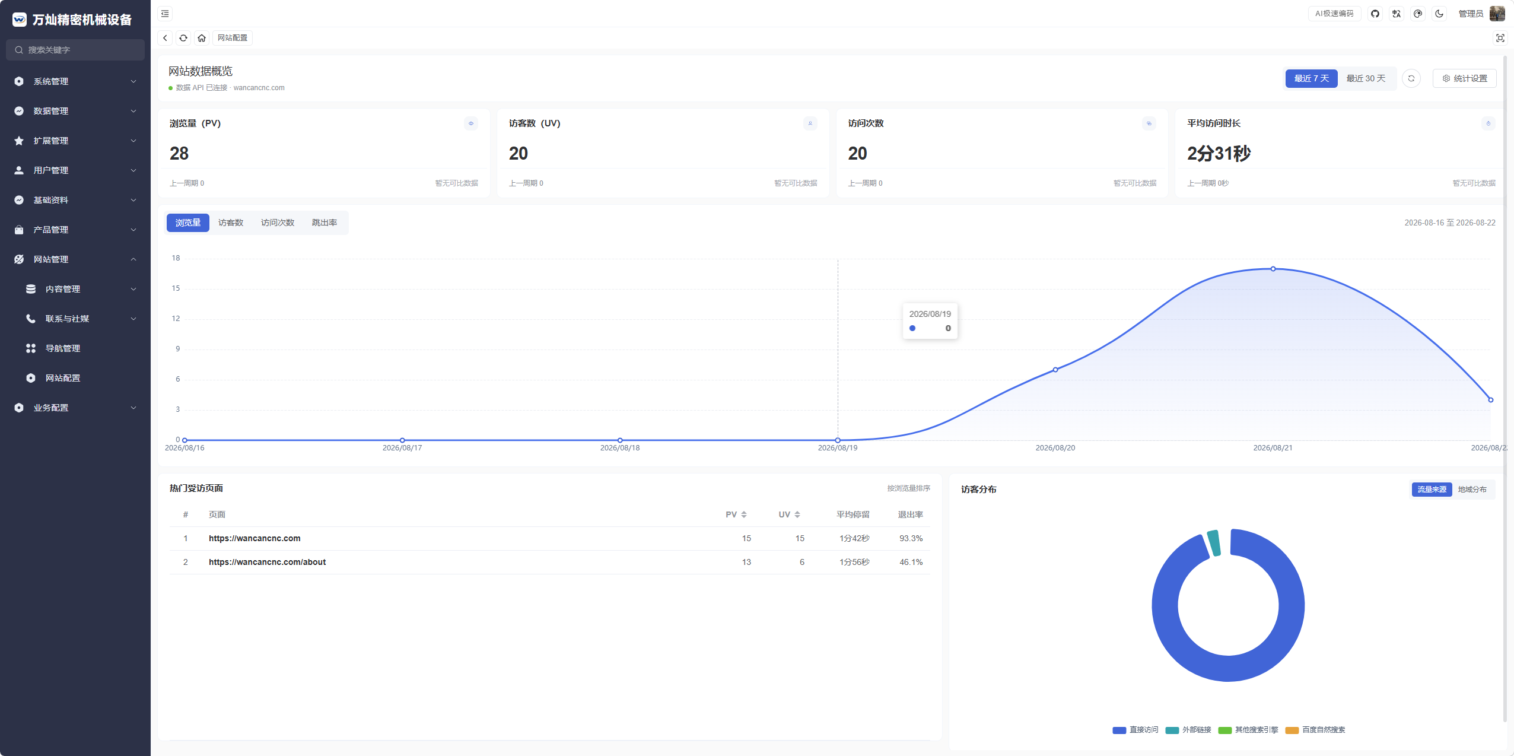Click AI极速编码 button
Viewport: 1514px width, 756px height.
(1334, 14)
